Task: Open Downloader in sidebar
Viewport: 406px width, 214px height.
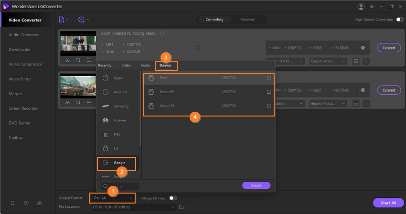Action: (x=20, y=49)
